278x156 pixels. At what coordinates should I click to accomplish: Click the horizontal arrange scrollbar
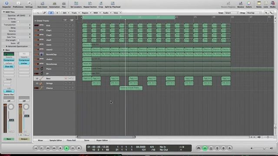[106, 137]
